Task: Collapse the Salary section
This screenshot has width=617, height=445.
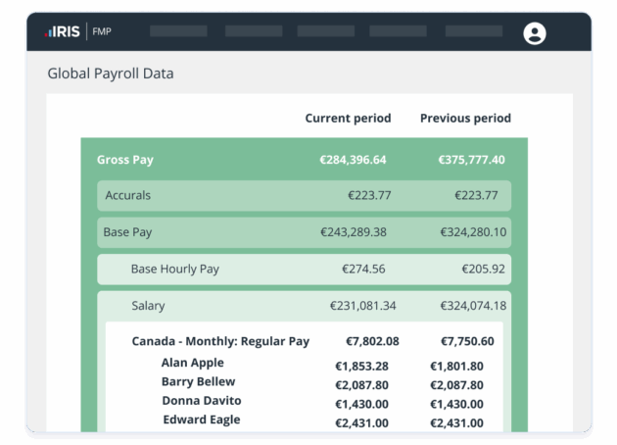Action: click(x=148, y=306)
